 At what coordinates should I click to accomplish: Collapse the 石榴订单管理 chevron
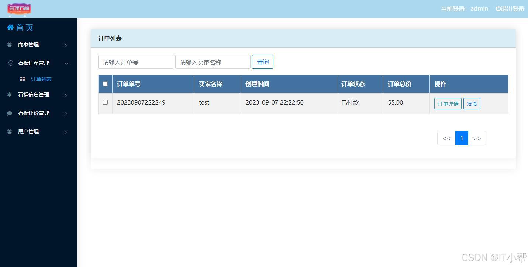66,63
